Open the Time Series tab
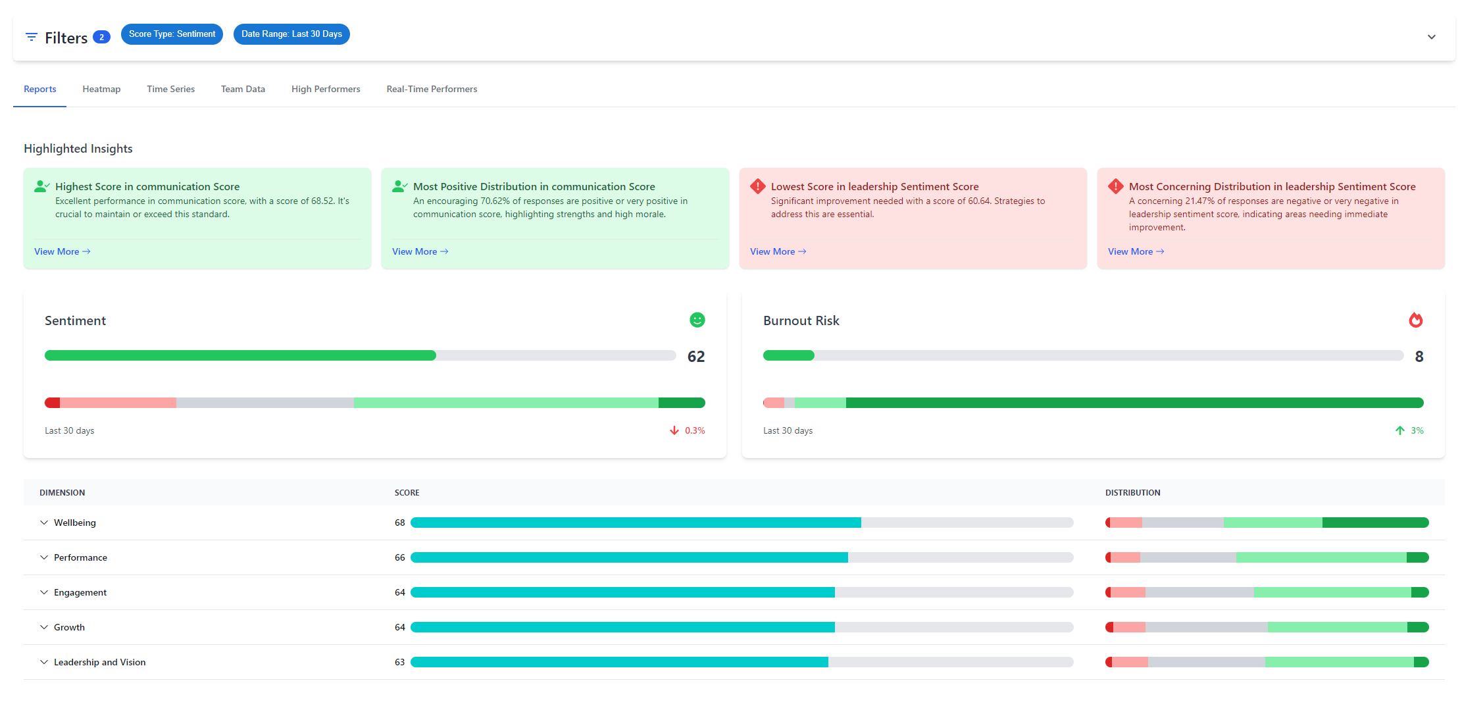The height and width of the screenshot is (716, 1460). pos(170,89)
